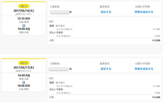Viewport: 163px width, 102px height.
Task: Add baggage with 荷物を追加する for flight 1
Action: coord(144,12)
